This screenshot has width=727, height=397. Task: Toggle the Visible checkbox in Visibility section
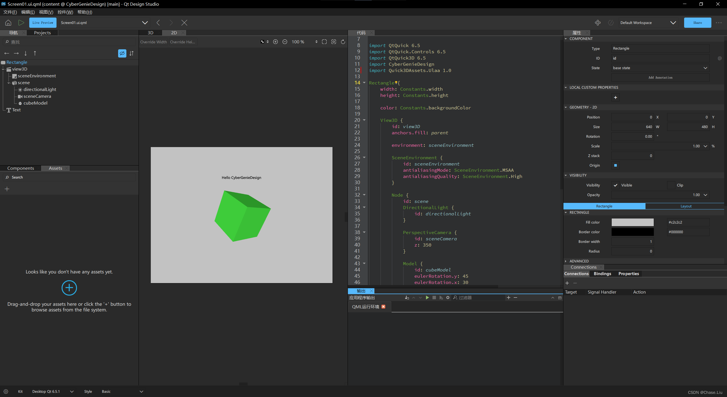(x=615, y=185)
